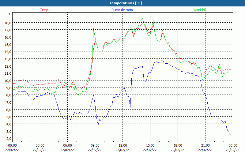Click the blue dew point peak near 16:20
Image resolution: width=245 pixels, height=153 pixels.
point(163,60)
